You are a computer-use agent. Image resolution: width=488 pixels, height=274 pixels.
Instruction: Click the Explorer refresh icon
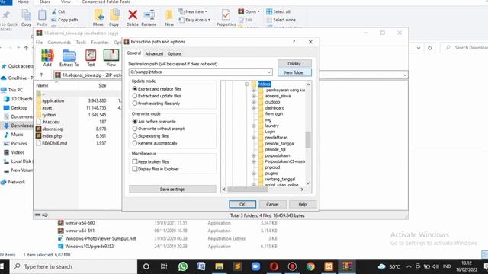click(430, 48)
